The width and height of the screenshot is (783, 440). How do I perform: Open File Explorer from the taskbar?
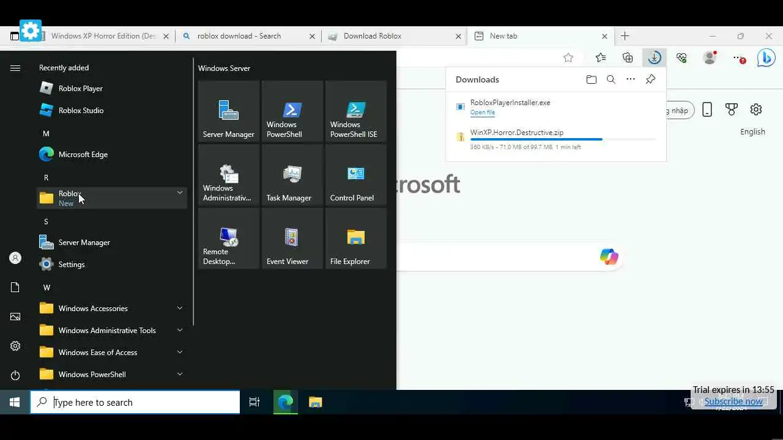coord(315,402)
